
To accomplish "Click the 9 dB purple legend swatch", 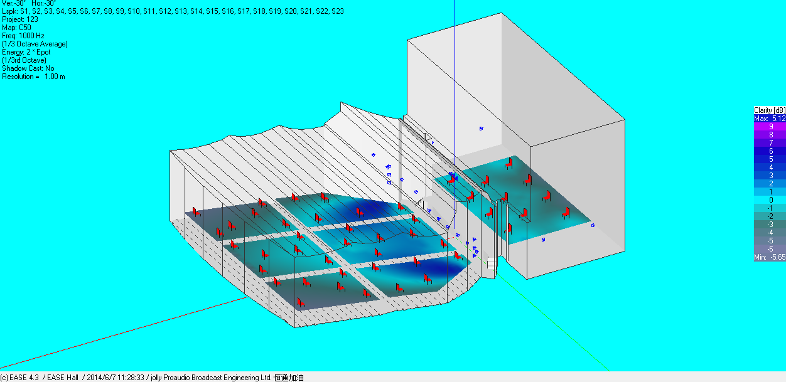I will tap(770, 126).
